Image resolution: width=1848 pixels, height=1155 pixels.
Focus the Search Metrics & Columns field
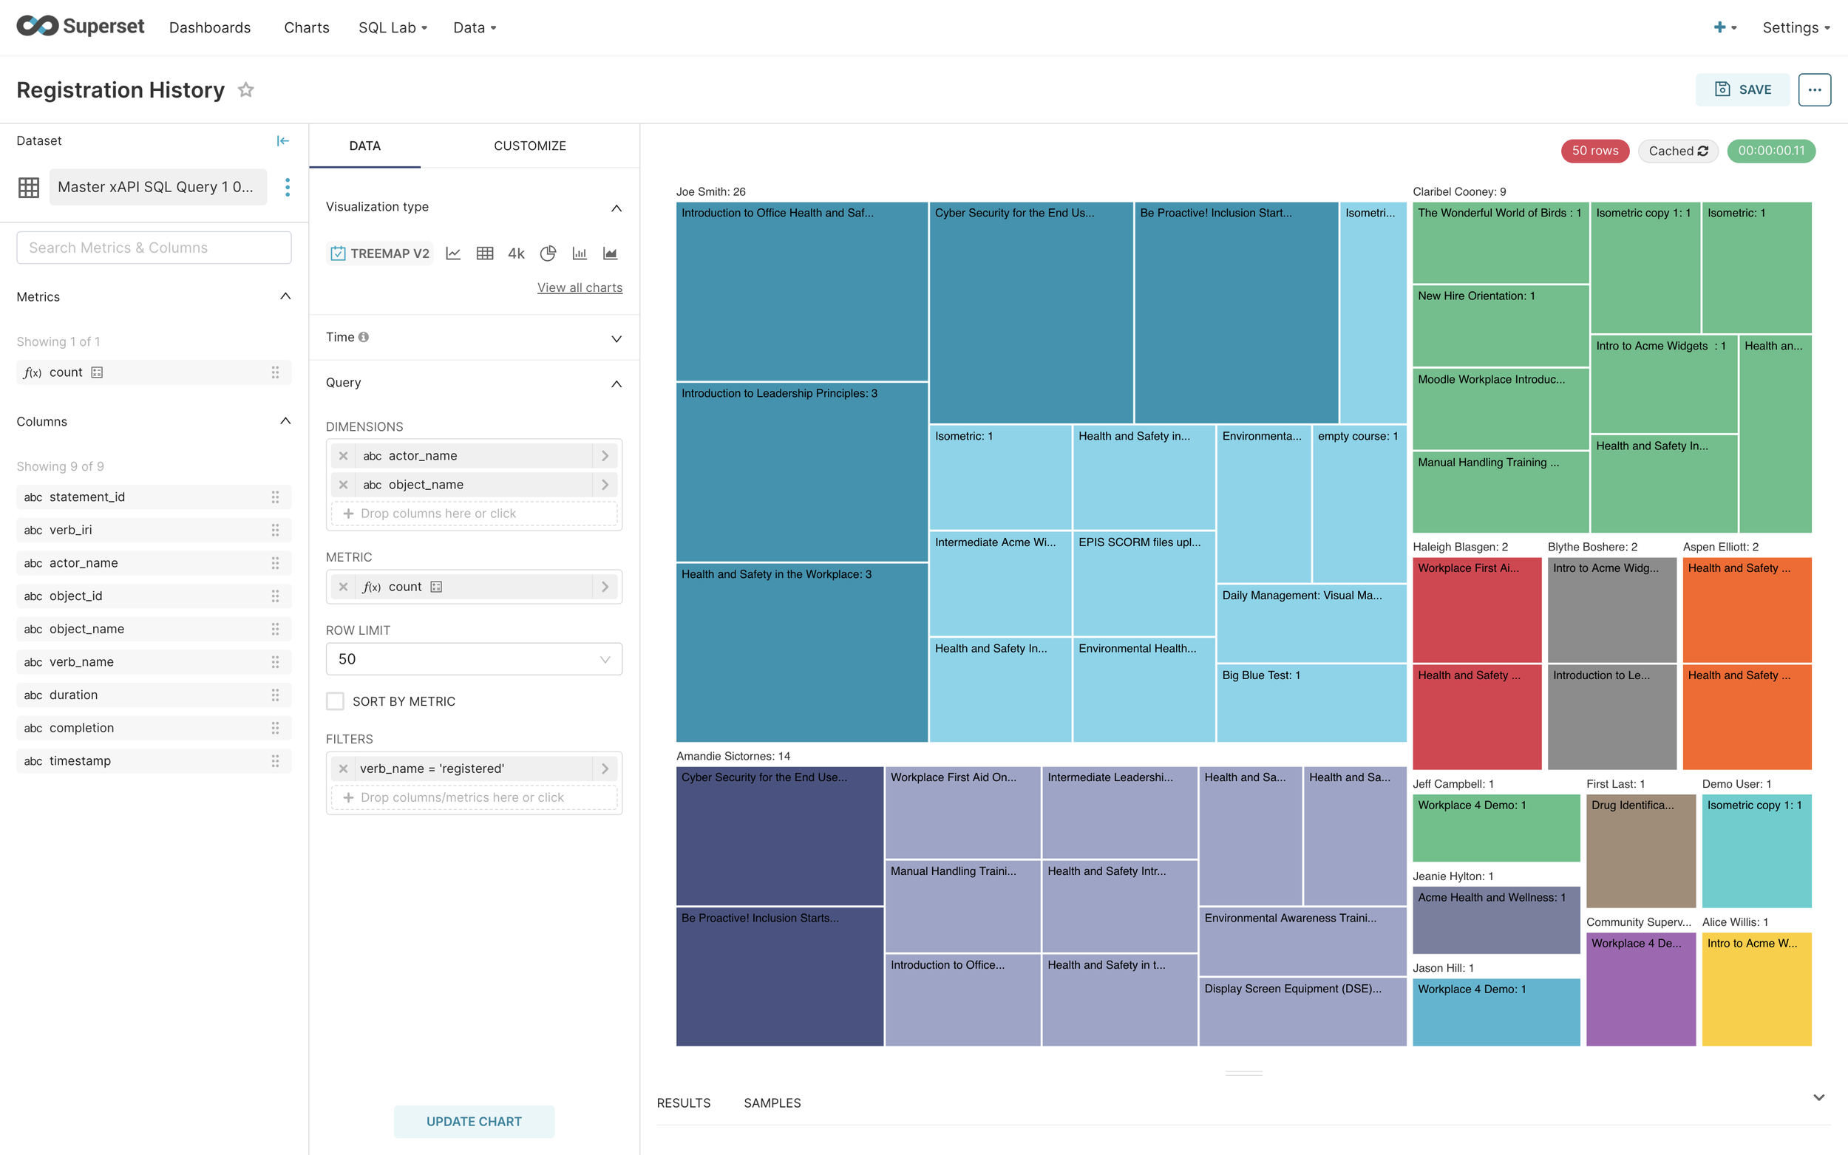(x=154, y=248)
